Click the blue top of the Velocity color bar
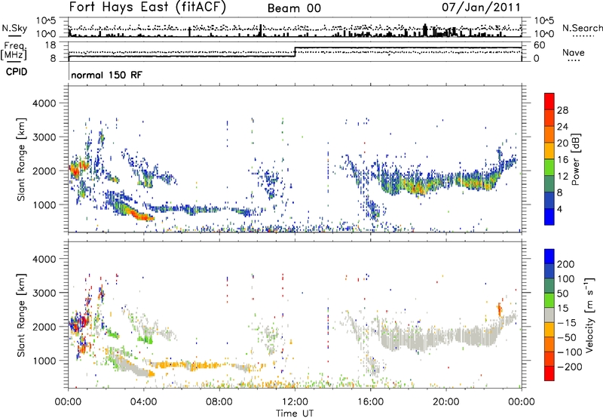603x418 pixels. (549, 257)
